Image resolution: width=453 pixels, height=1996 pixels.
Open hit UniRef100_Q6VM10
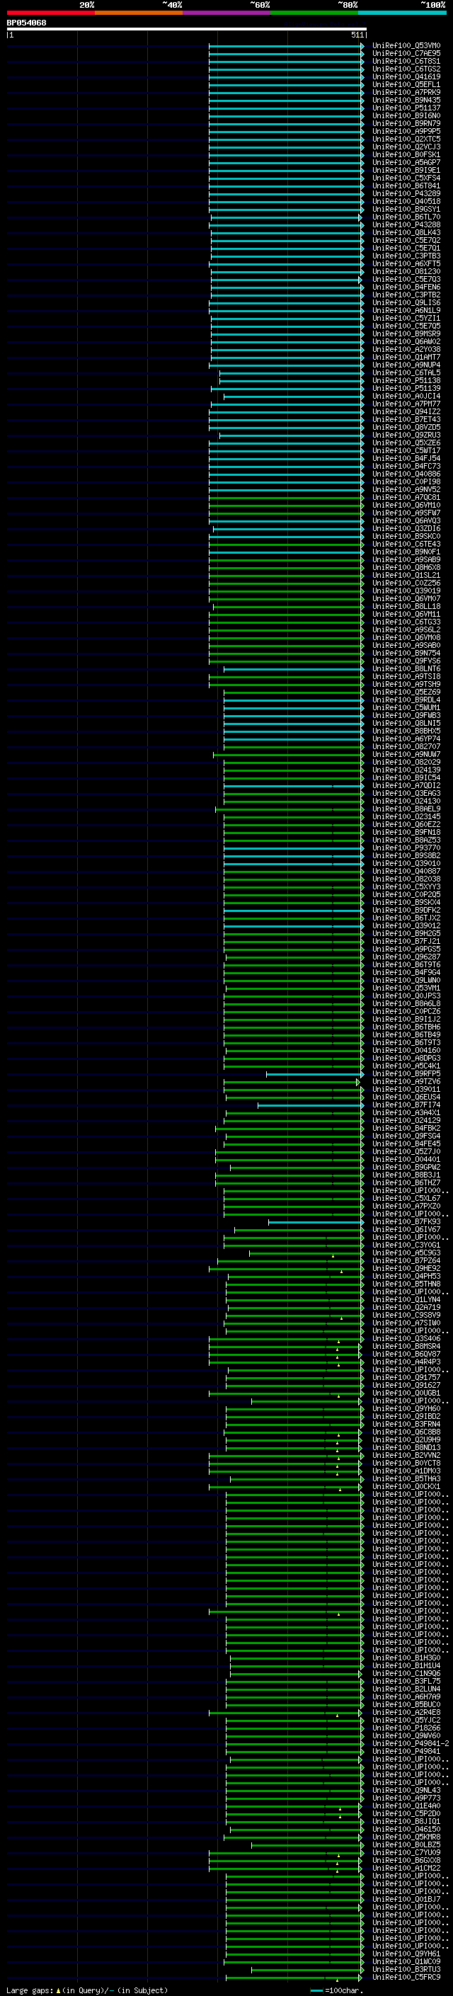coord(406,504)
